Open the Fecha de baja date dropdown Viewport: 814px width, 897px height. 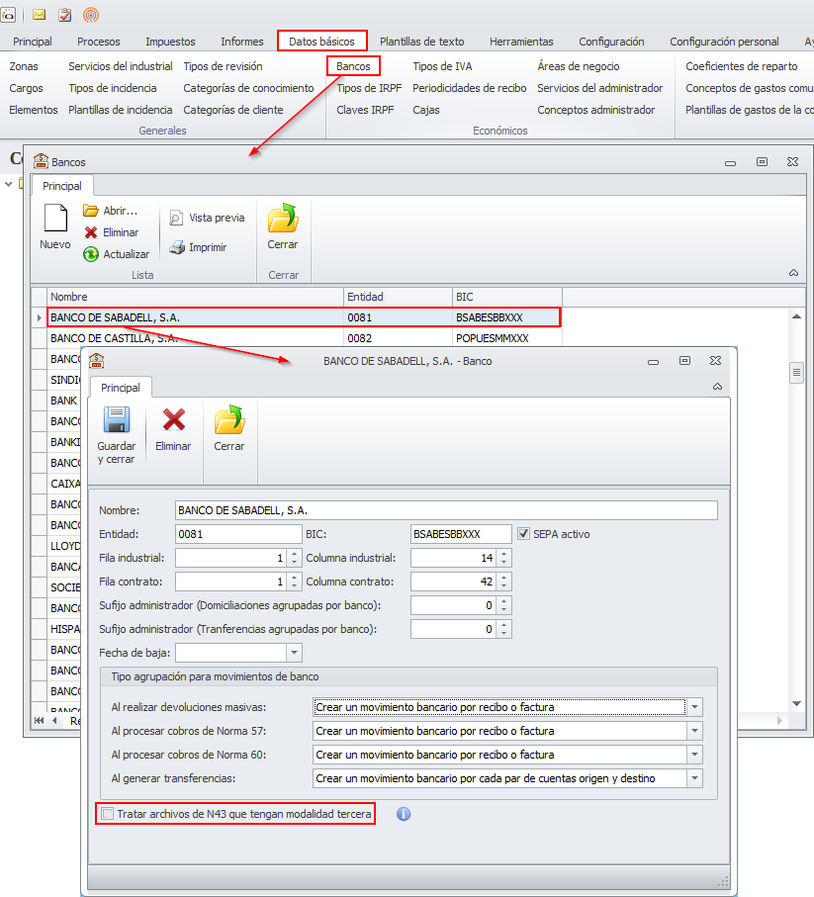pyautogui.click(x=294, y=652)
